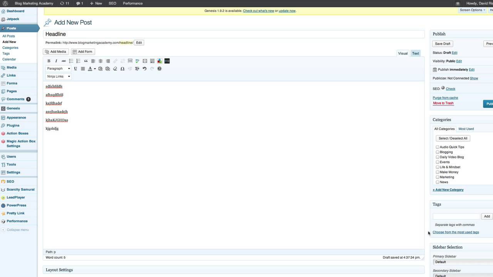The width and height of the screenshot is (493, 277).
Task: Click the black EVP toolbar icon
Action: (x=167, y=61)
